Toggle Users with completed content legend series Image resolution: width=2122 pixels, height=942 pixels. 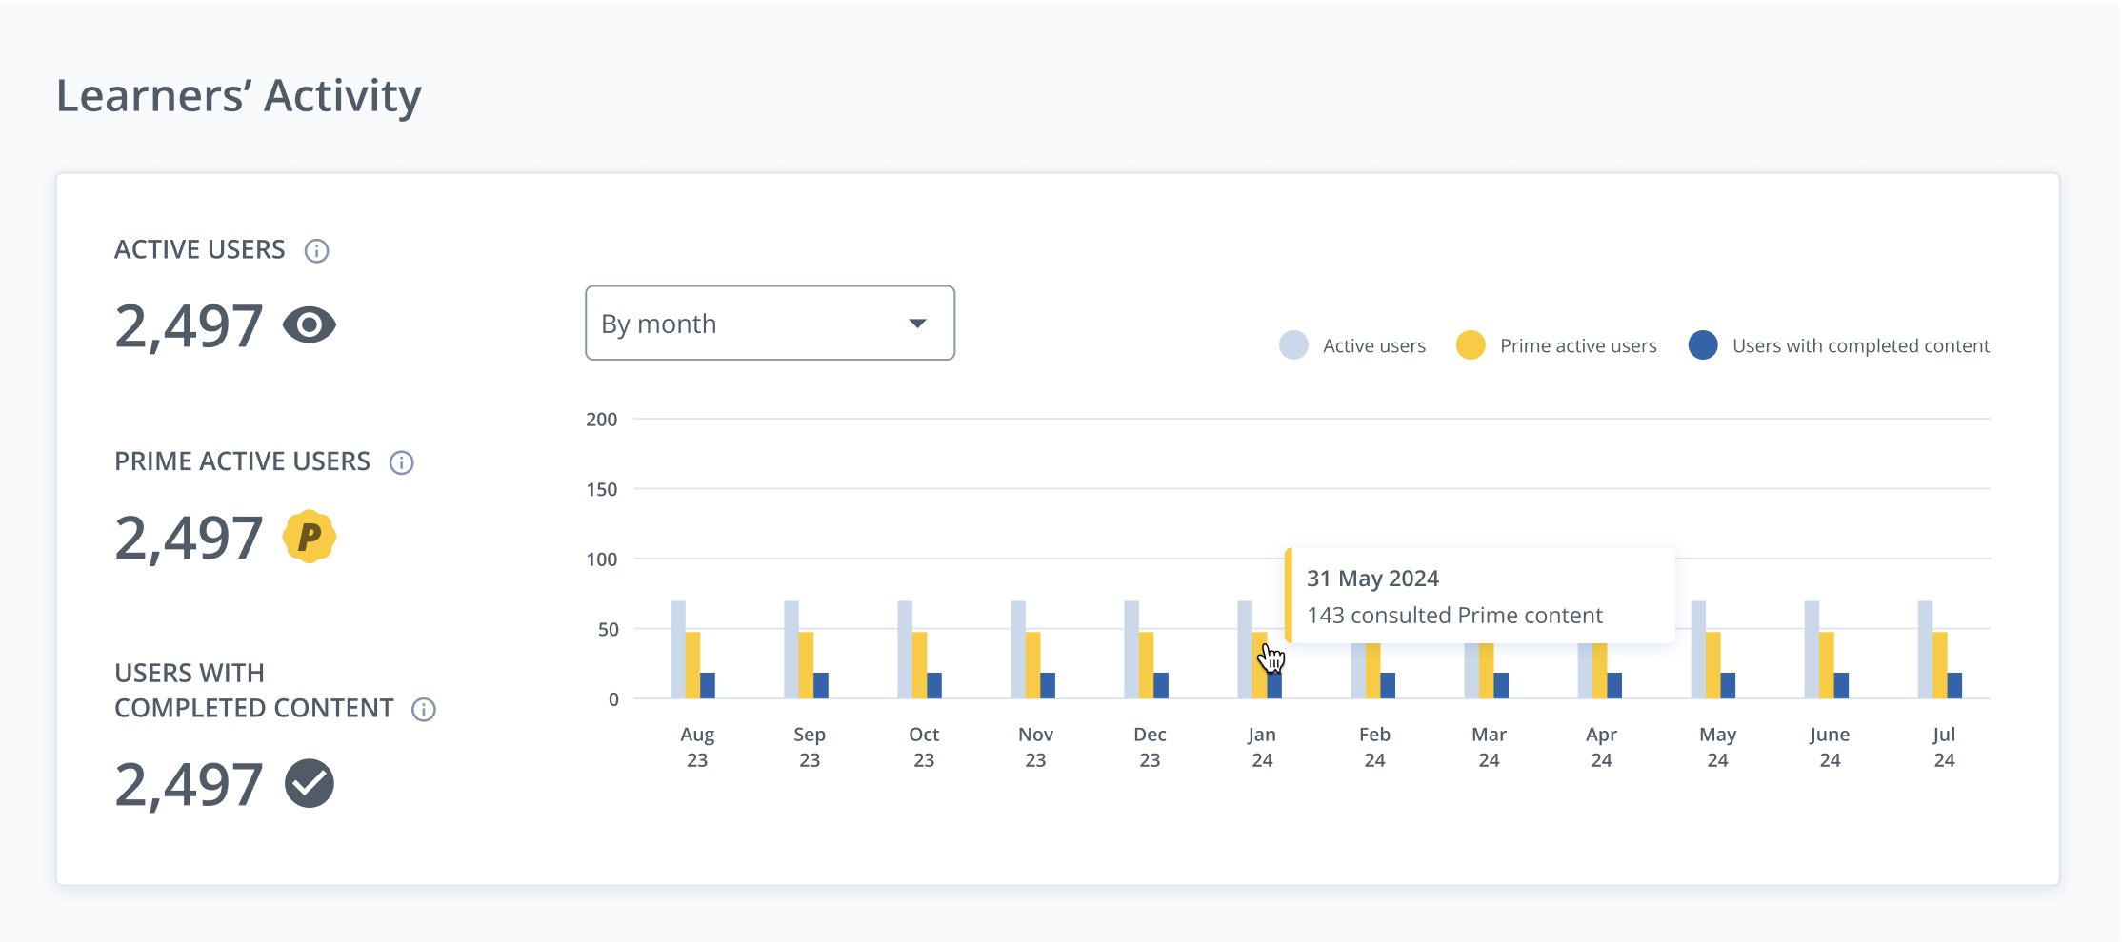pos(1838,345)
